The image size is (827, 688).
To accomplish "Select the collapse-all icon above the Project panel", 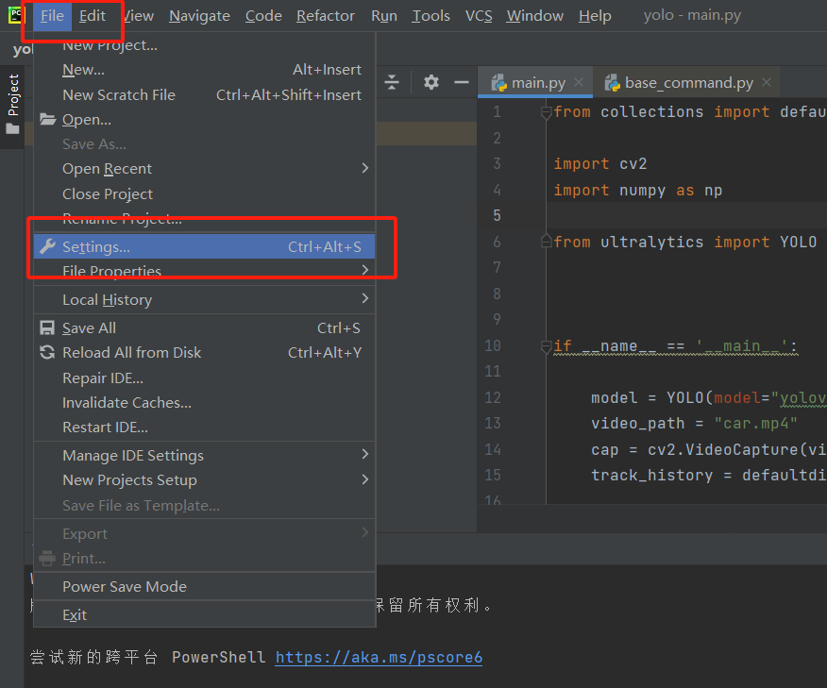I will pyautogui.click(x=393, y=82).
